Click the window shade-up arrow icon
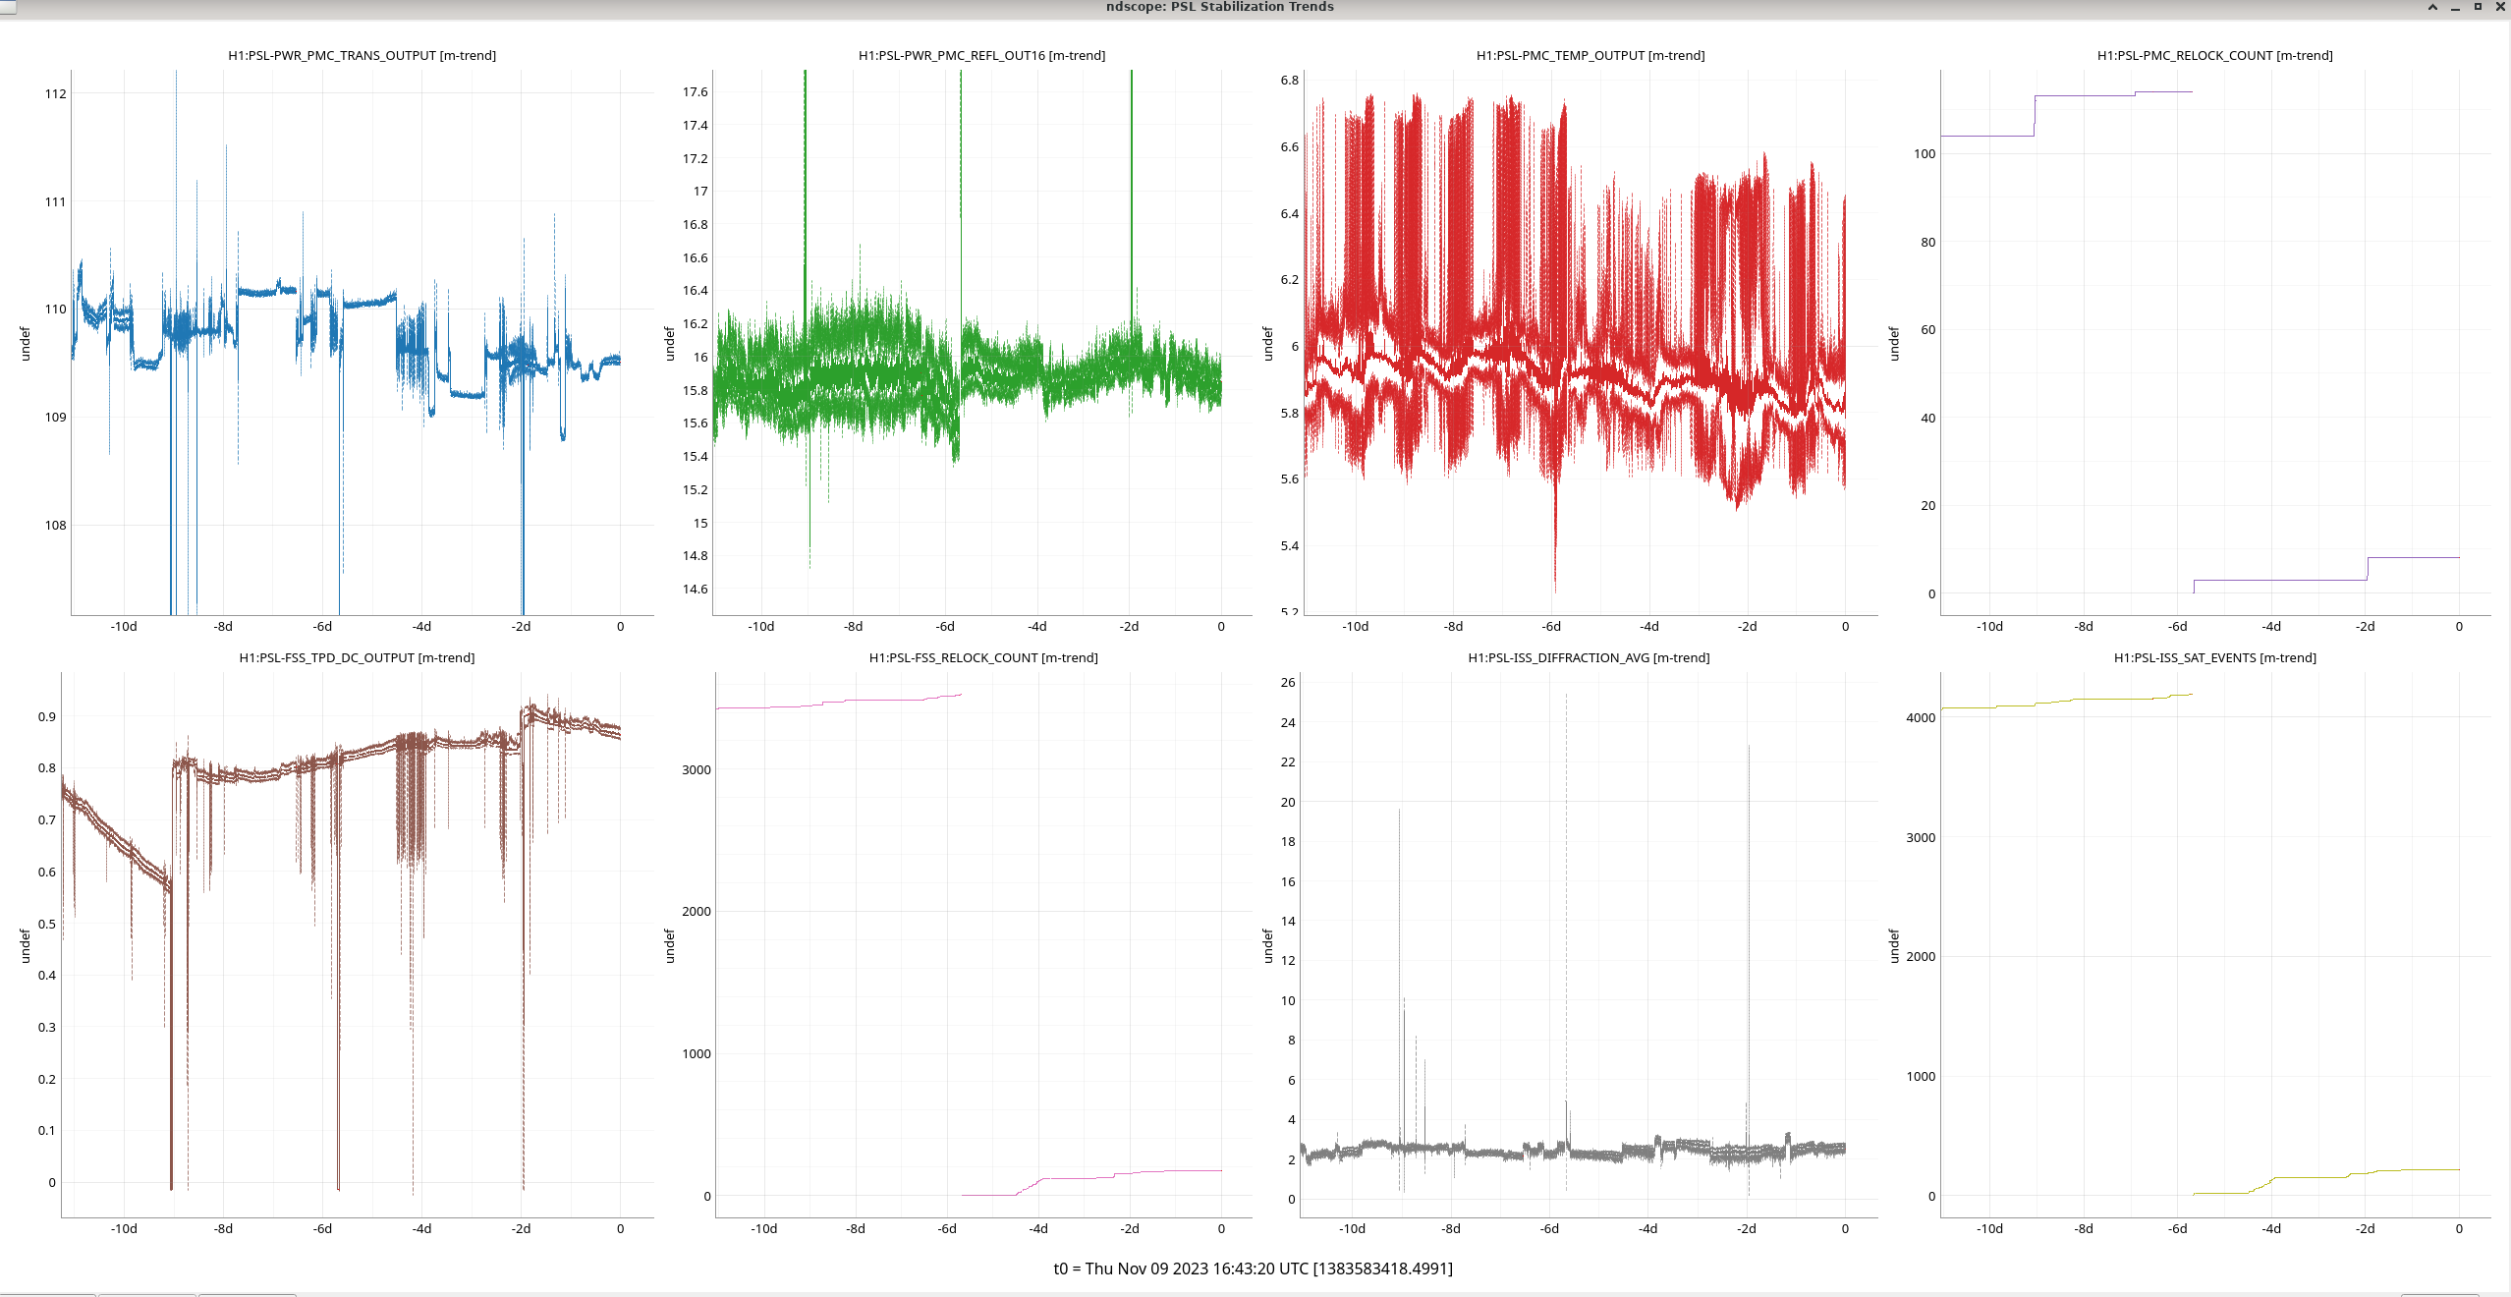 tap(2432, 7)
